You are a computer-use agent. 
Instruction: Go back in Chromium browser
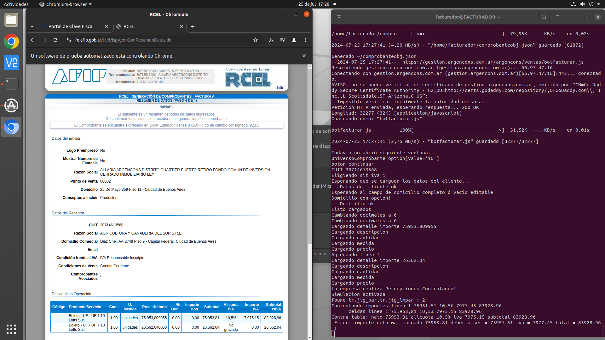33,40
